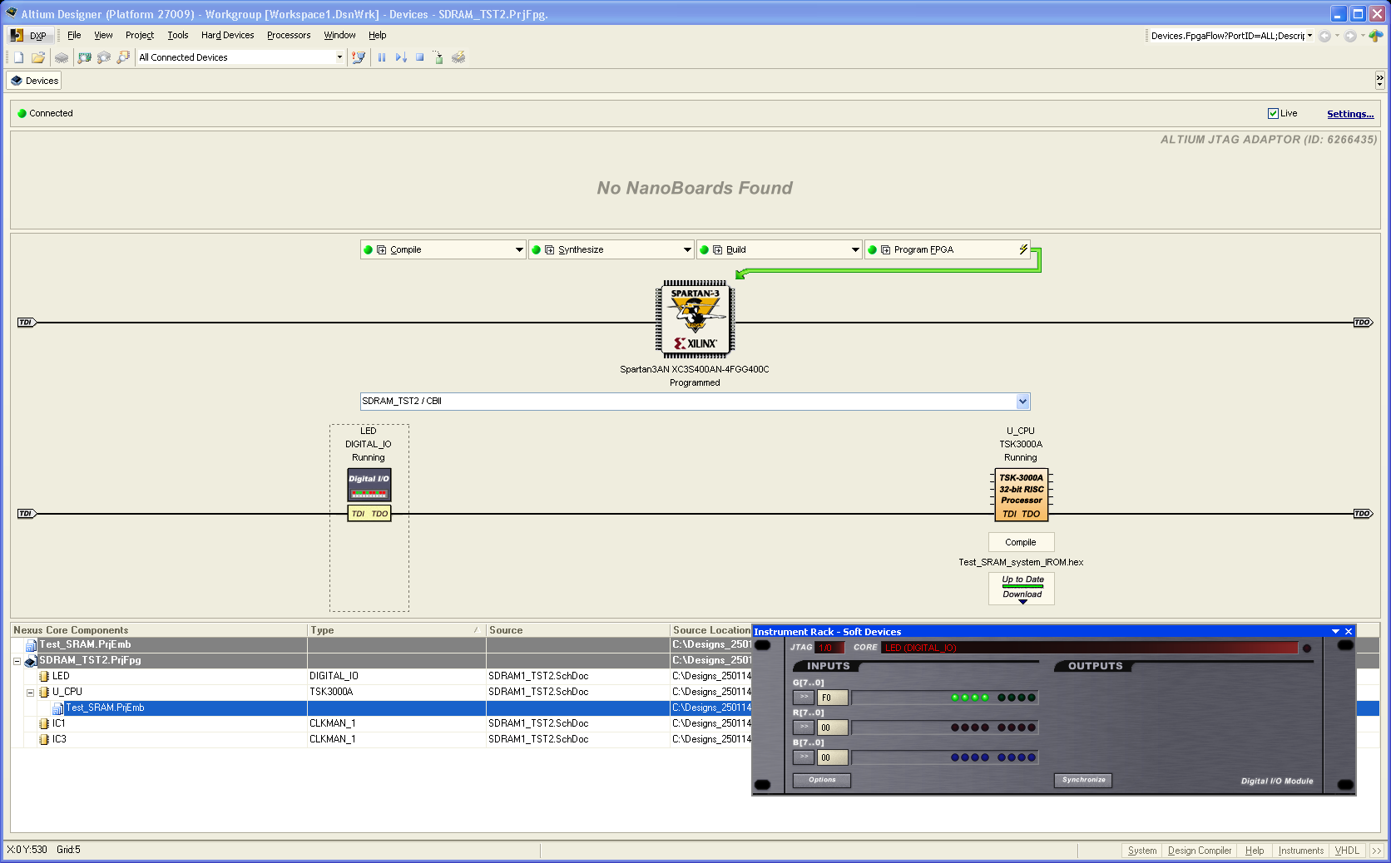
Task: Click the G[7..0] shift >> button
Action: tap(804, 698)
